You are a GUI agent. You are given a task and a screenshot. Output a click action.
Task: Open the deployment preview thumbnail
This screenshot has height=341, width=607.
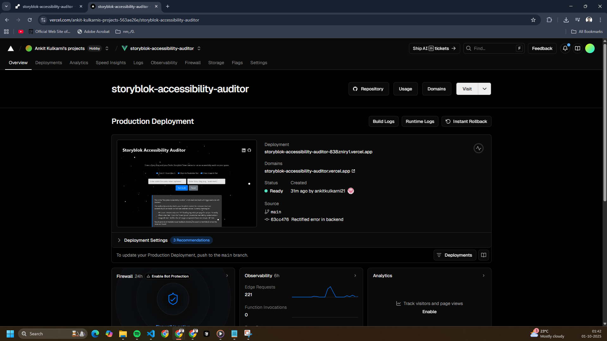pos(187,183)
